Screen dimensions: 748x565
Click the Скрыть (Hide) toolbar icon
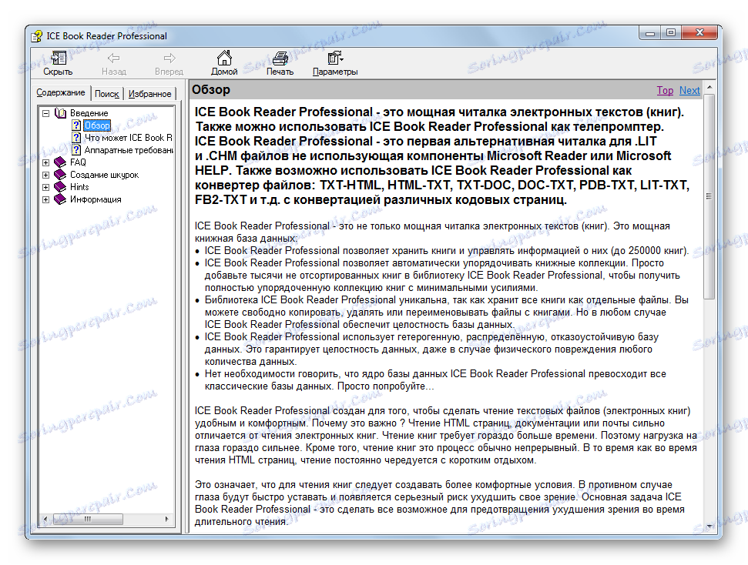coord(59,59)
